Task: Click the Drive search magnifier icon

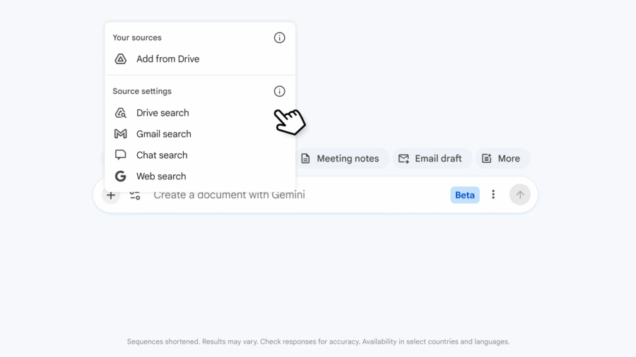Action: click(x=121, y=113)
